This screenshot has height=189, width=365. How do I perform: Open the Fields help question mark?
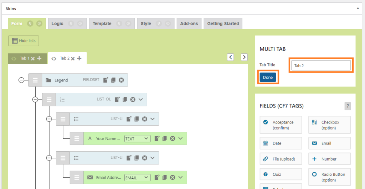(x=348, y=106)
